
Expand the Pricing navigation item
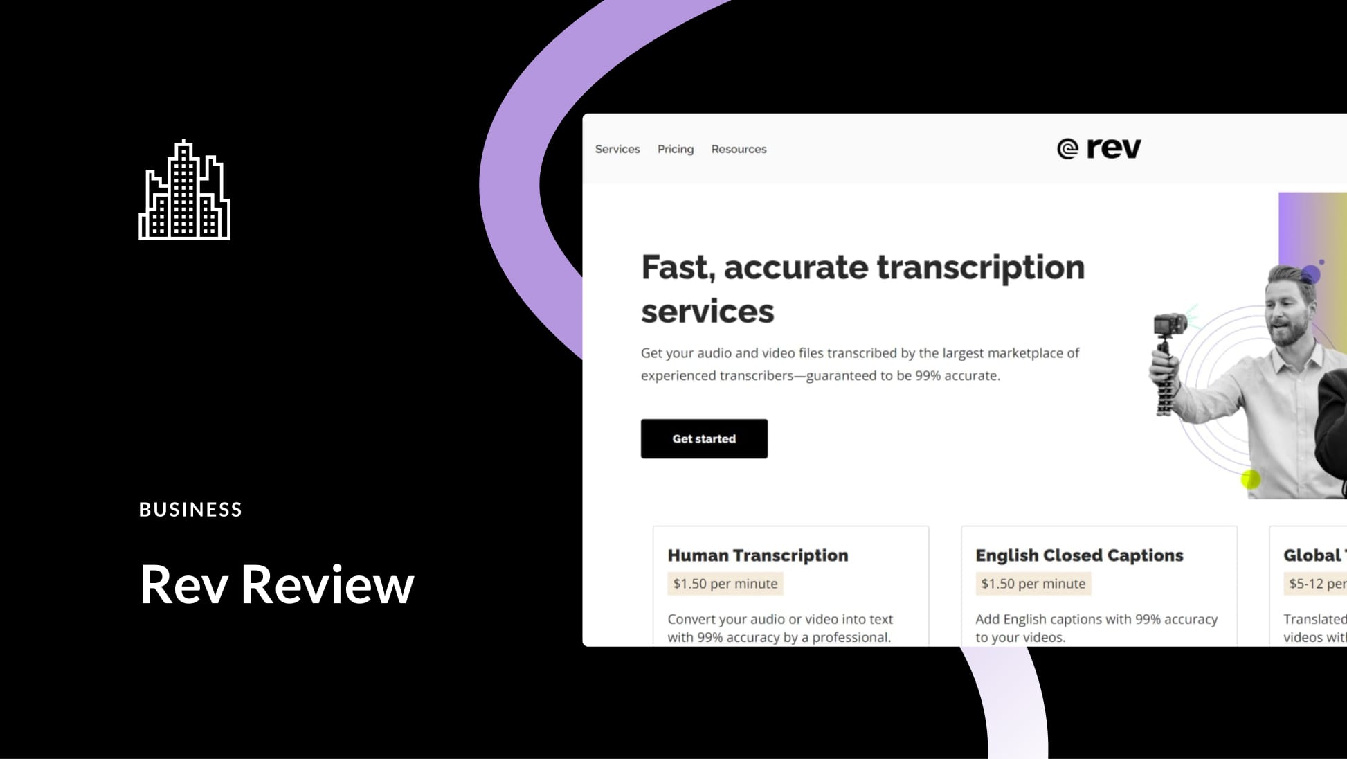click(674, 149)
